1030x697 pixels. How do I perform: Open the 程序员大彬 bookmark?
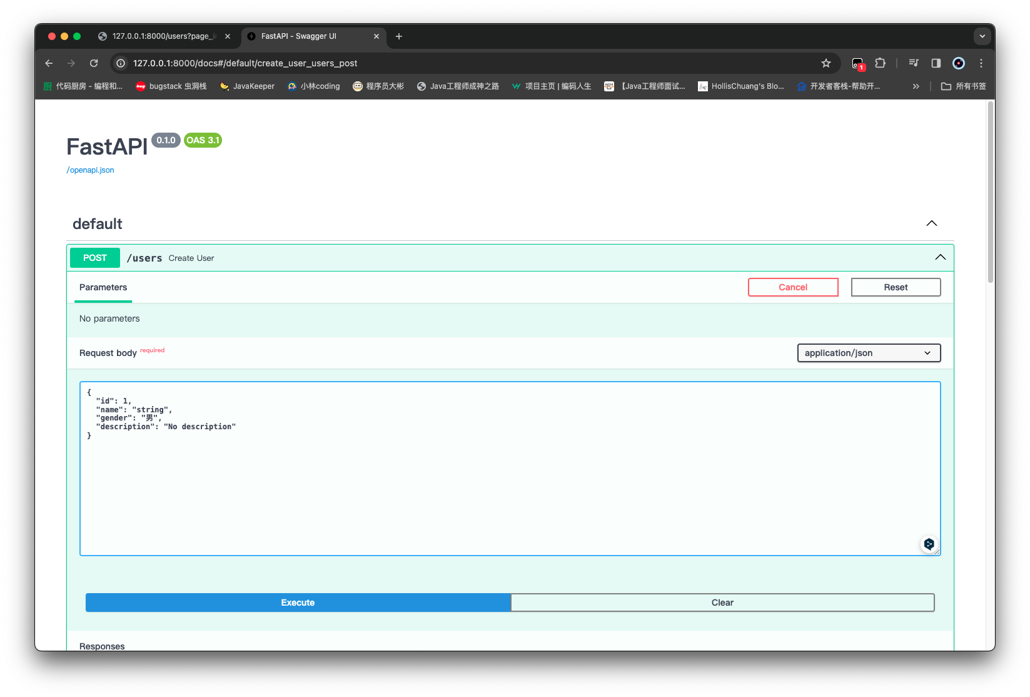[378, 86]
